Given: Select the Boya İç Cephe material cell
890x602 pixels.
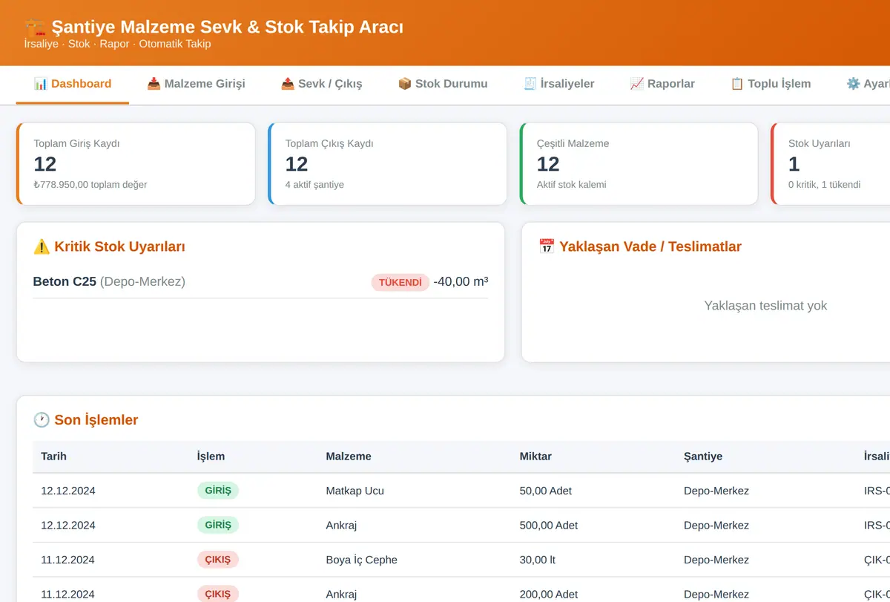Looking at the screenshot, I should pyautogui.click(x=362, y=560).
